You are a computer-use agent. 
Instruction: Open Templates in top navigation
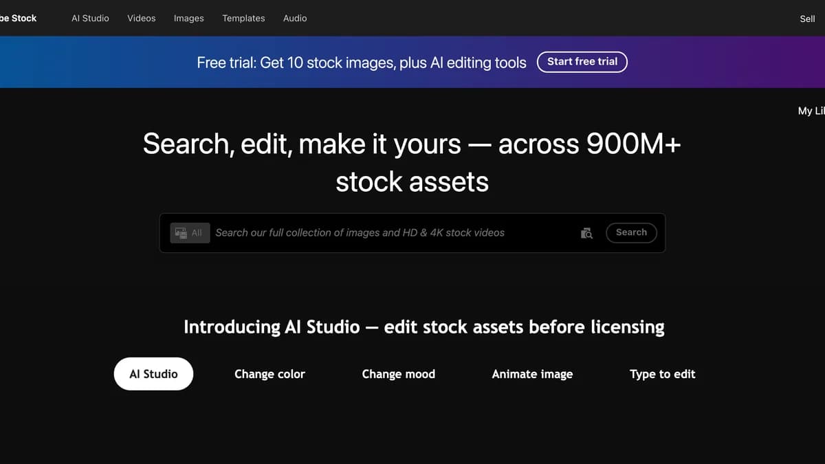243,18
